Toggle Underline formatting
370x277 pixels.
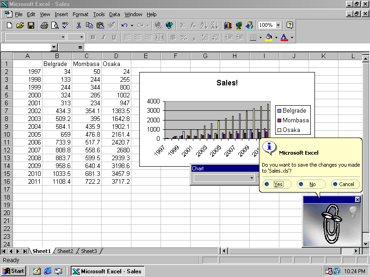click(x=114, y=37)
